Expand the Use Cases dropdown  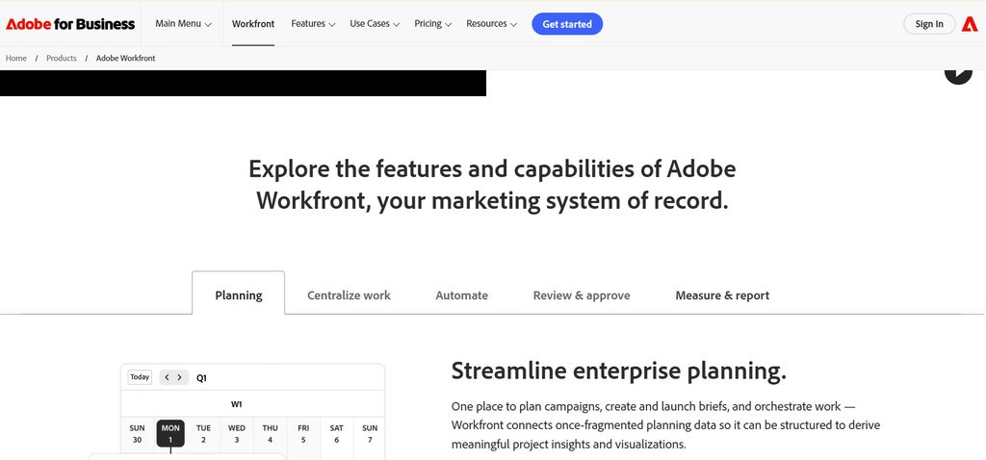[375, 24]
